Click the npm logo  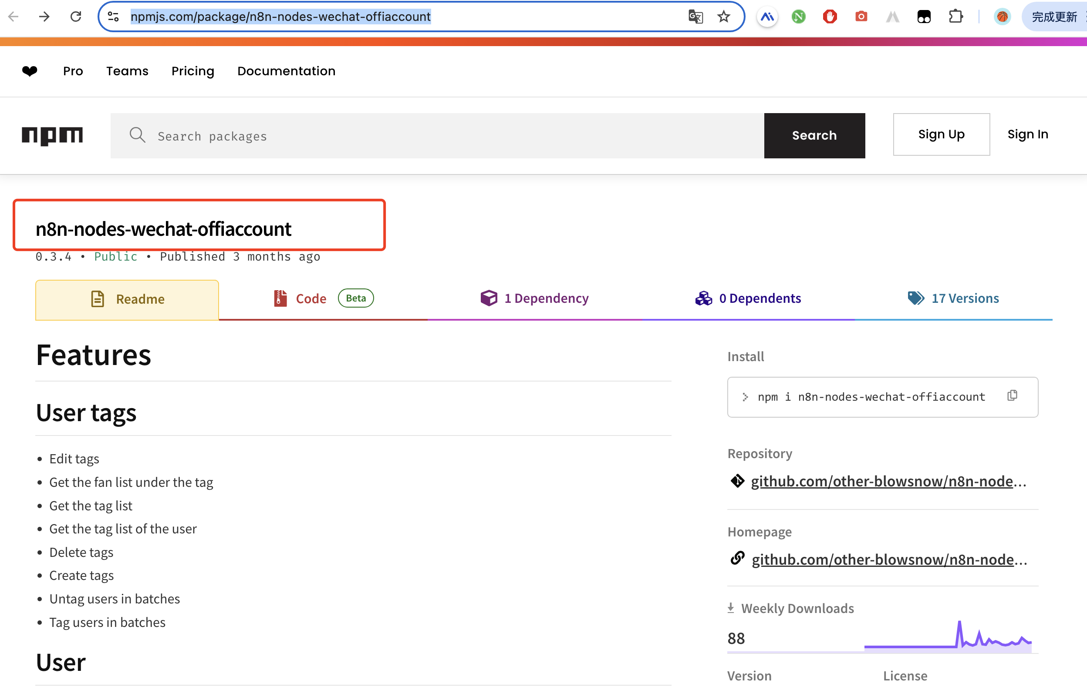[x=52, y=135]
